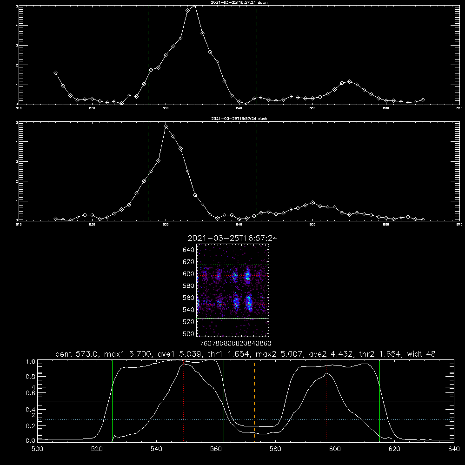Click the 620 label on bottom plot x-axis
465x465 pixels.
(x=394, y=449)
